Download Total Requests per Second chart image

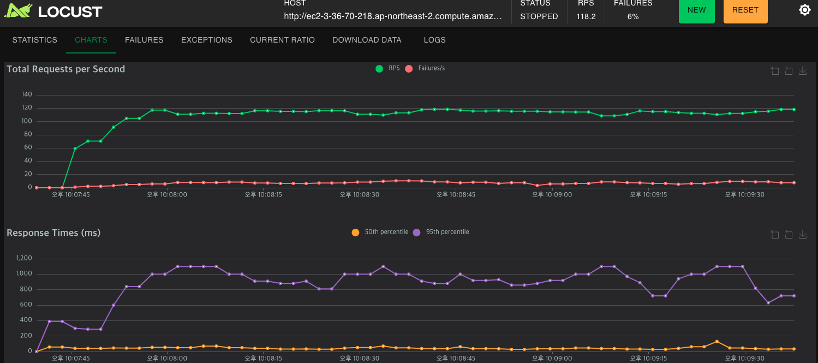click(x=803, y=71)
